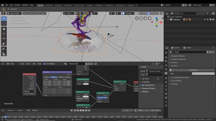Toggle the Overlays button in viewport header

pyautogui.click(x=123, y=13)
